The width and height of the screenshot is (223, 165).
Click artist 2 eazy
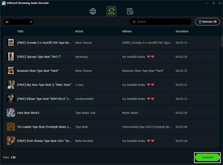pos(79,85)
